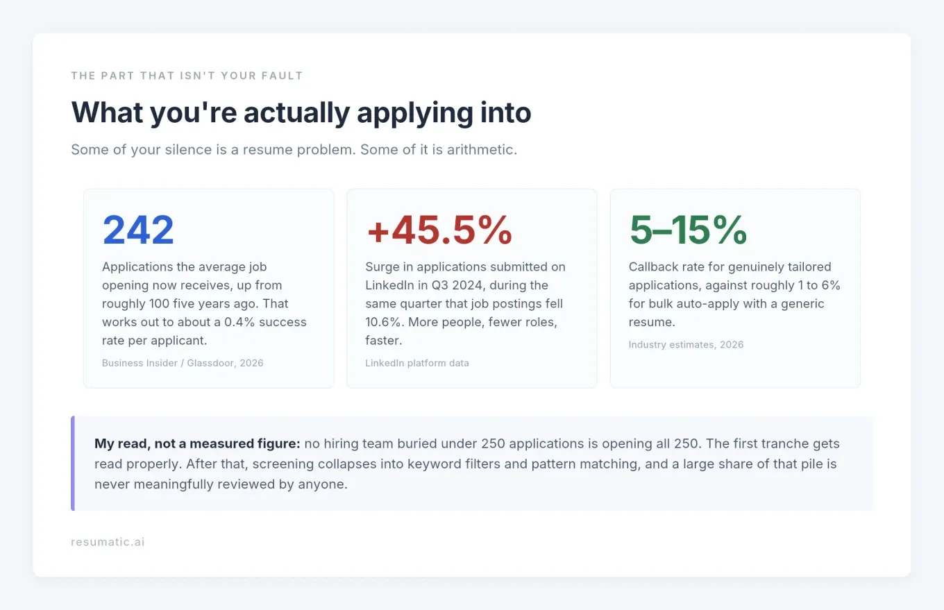Click the large blue 242 statistic

[x=138, y=230]
